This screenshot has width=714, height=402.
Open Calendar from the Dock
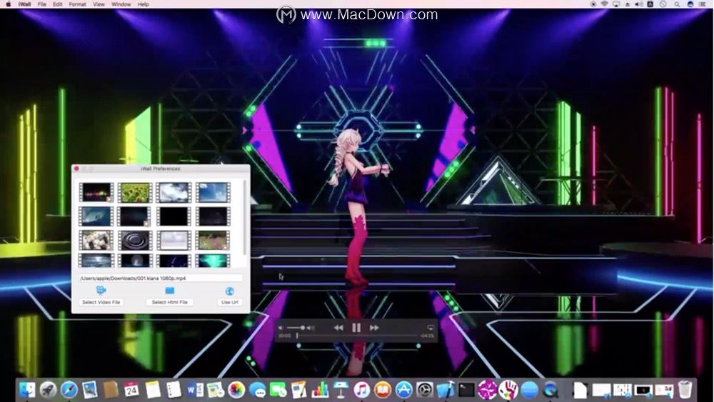pos(131,390)
